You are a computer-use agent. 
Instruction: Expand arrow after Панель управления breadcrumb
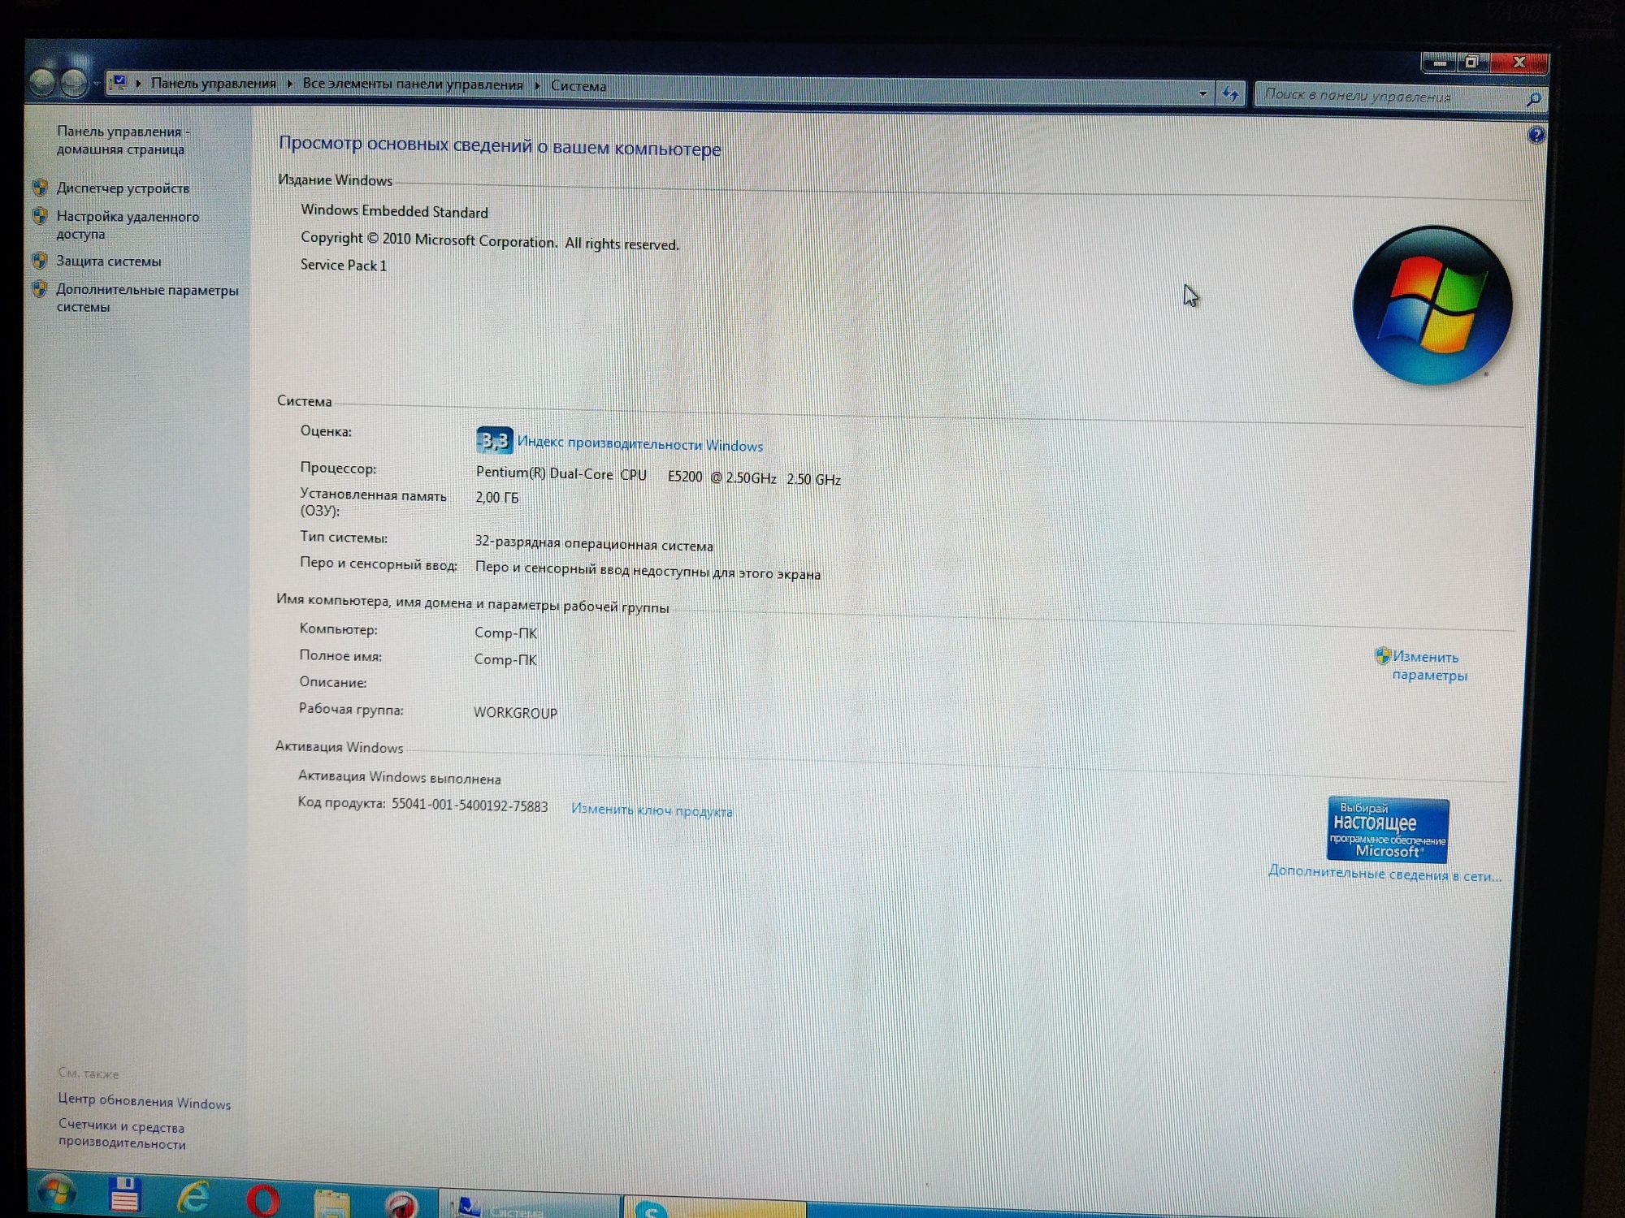[x=289, y=83]
